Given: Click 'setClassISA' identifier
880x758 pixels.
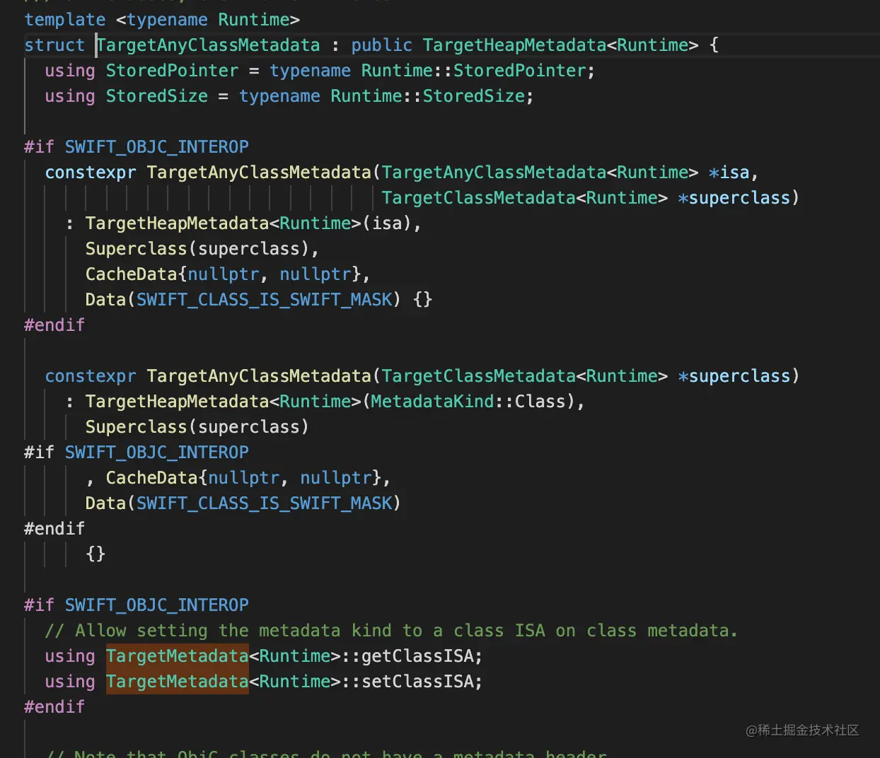Looking at the screenshot, I should [x=417, y=682].
